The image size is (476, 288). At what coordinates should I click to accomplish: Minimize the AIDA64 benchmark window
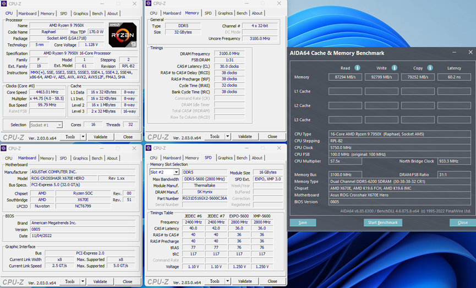(454, 52)
